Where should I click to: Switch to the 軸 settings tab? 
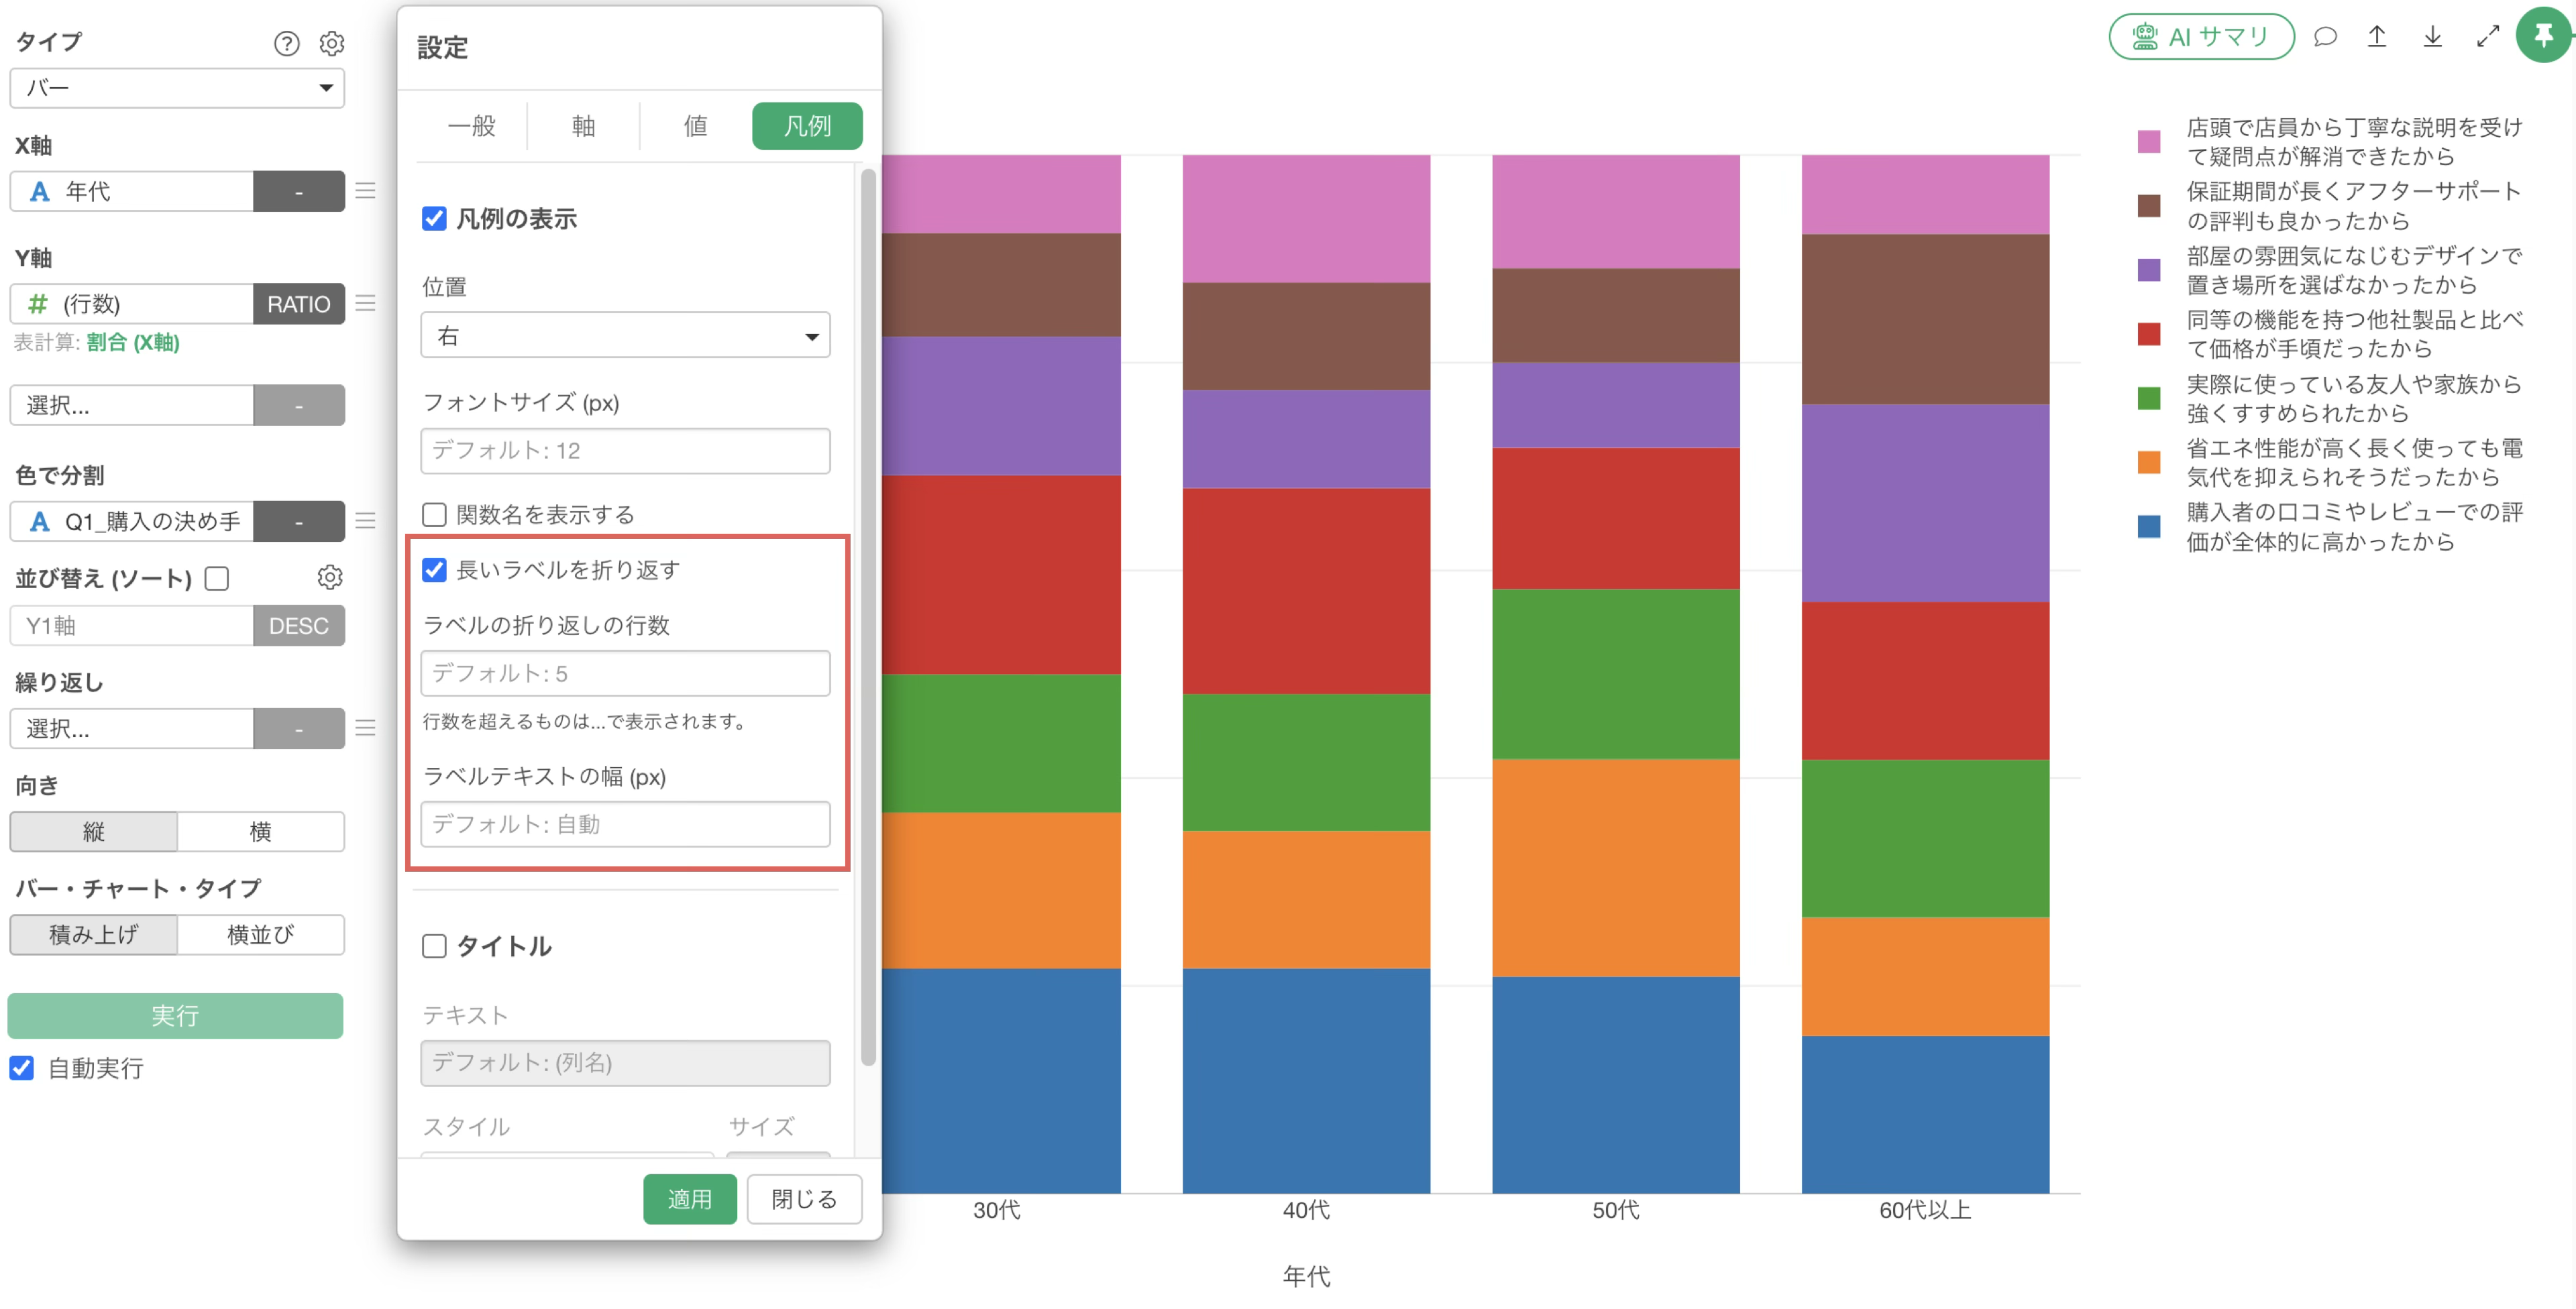(583, 126)
